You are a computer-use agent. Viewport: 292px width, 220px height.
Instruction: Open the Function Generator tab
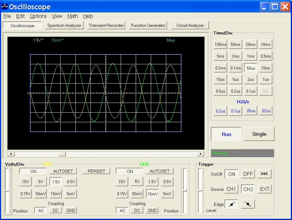click(x=148, y=26)
